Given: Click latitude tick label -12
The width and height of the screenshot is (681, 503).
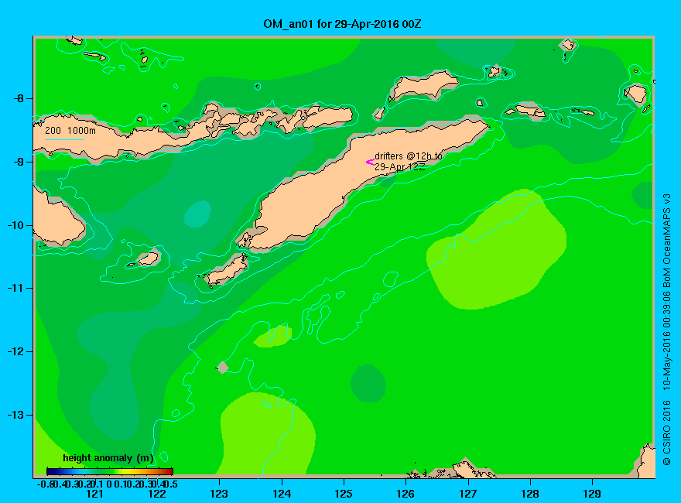Looking at the screenshot, I should [15, 351].
